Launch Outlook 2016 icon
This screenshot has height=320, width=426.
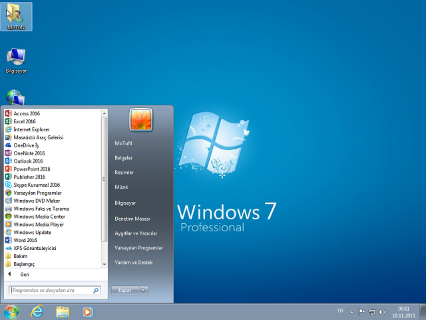coord(9,161)
